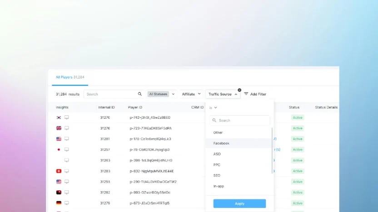The image size is (378, 212).
Task: Click the Status Details column header
Action: click(x=326, y=107)
